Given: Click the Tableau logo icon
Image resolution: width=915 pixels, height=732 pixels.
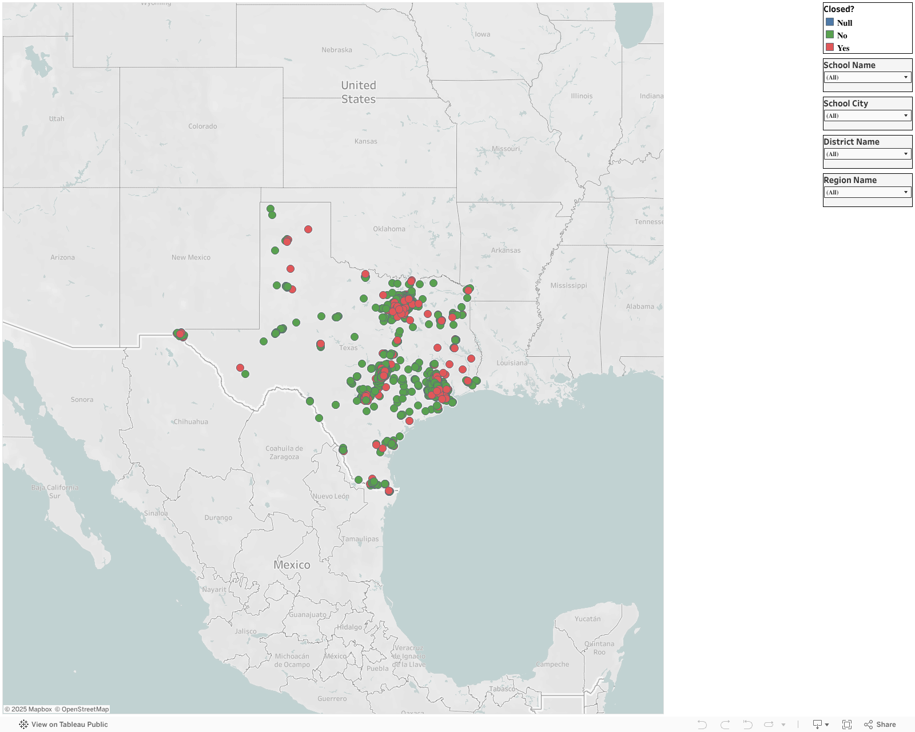Looking at the screenshot, I should (x=23, y=725).
